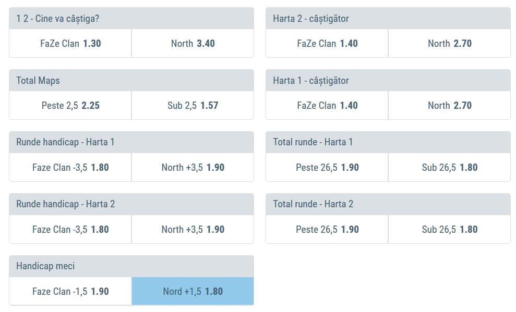Screen dimensions: 516x312
Task: Choose Peste 26,5 in Total runde Harta 2
Action: (327, 230)
